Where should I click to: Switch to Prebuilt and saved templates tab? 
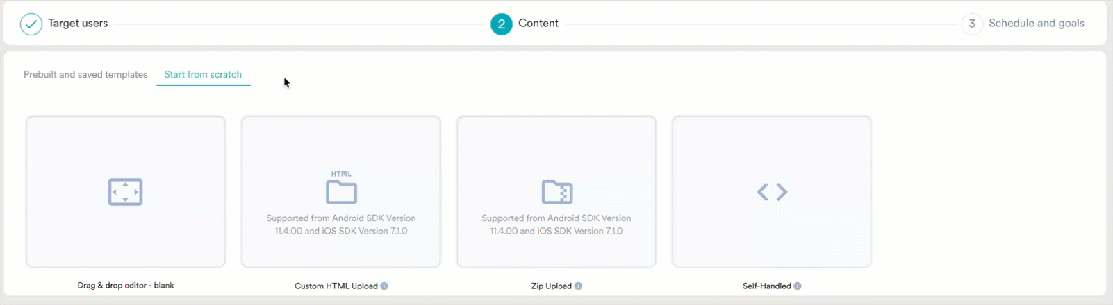[85, 75]
